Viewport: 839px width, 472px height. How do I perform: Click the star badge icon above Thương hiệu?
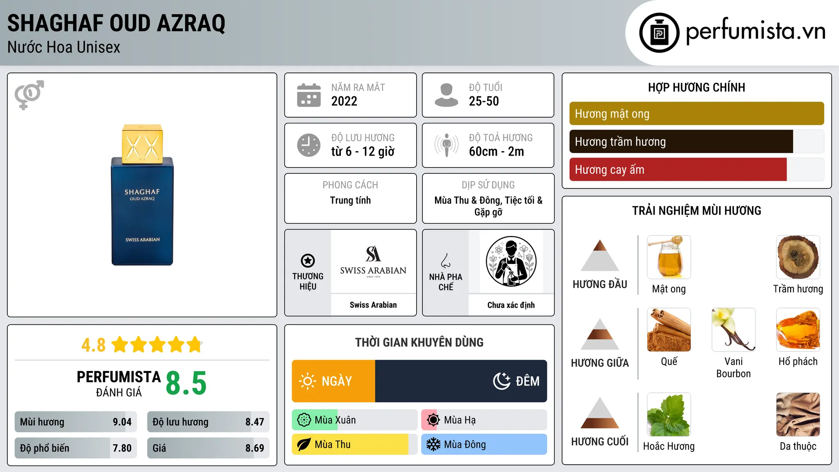pos(308,261)
